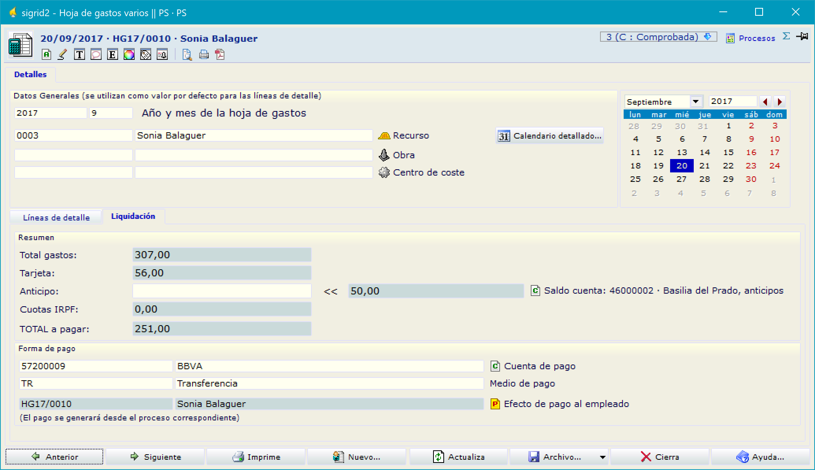
Task: Click the BBVA account name field
Action: (329, 366)
